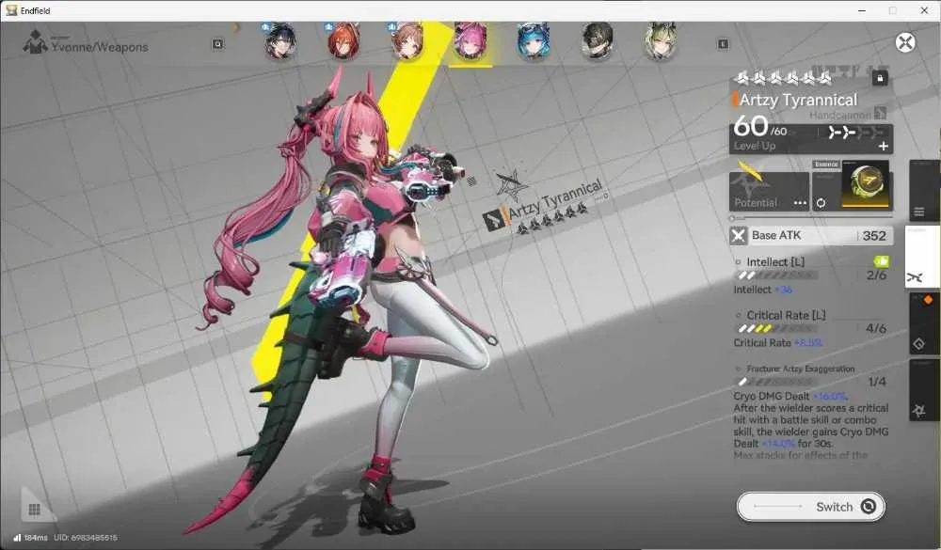Click the crossed-swords Base ATK icon
941x550 pixels.
pos(738,236)
